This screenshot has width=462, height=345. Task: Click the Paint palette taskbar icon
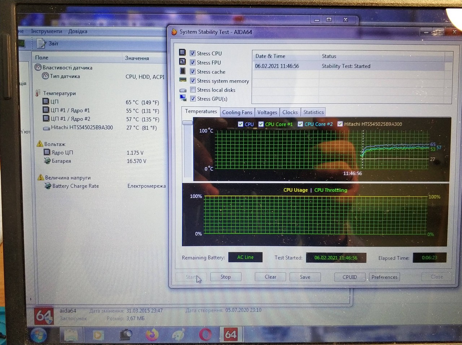click(x=178, y=335)
